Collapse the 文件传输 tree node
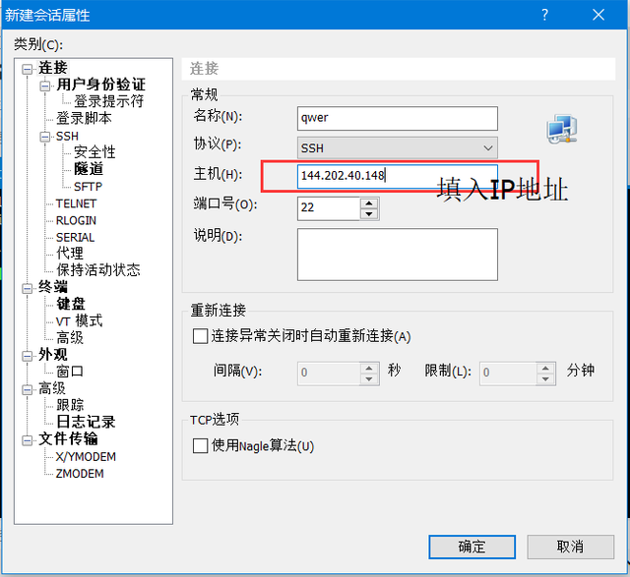630x577 pixels. click(x=28, y=440)
